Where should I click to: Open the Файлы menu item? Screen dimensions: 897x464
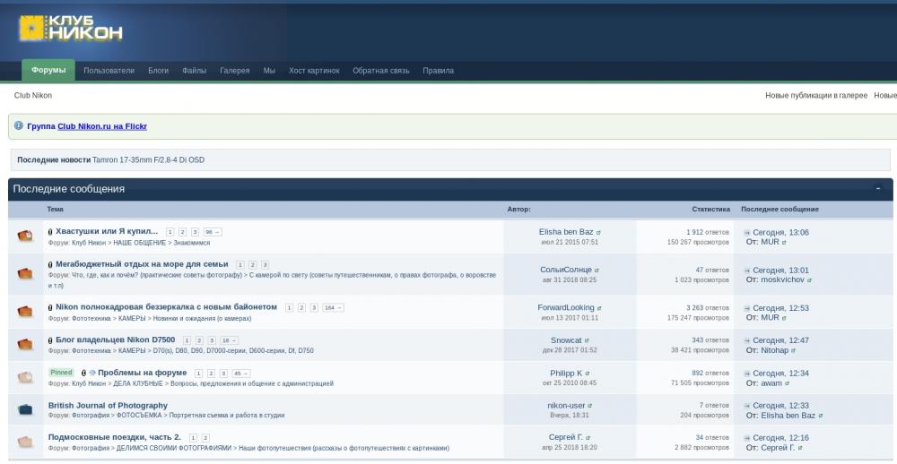pos(195,71)
